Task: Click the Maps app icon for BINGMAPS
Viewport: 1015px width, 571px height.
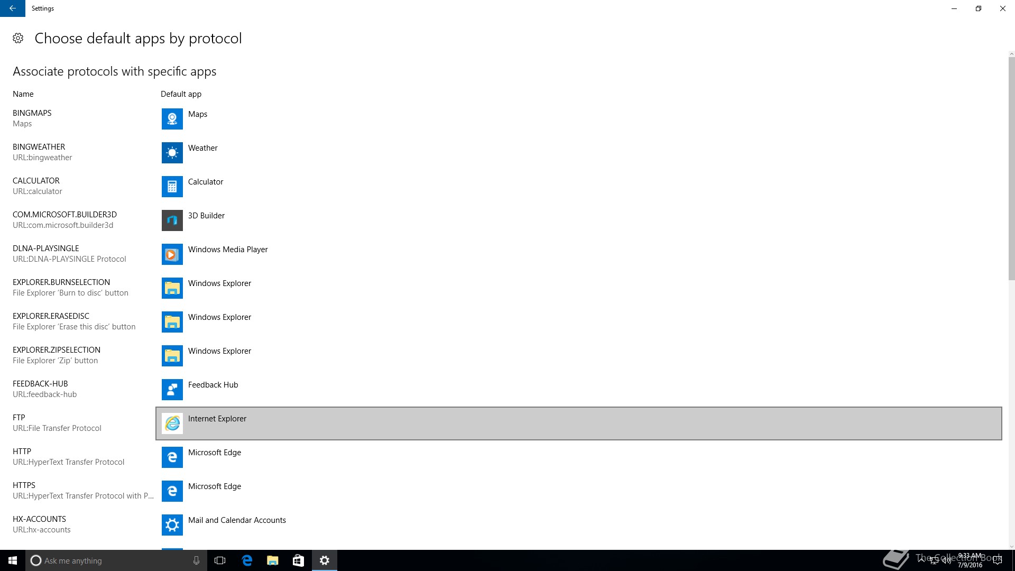Action: (172, 119)
